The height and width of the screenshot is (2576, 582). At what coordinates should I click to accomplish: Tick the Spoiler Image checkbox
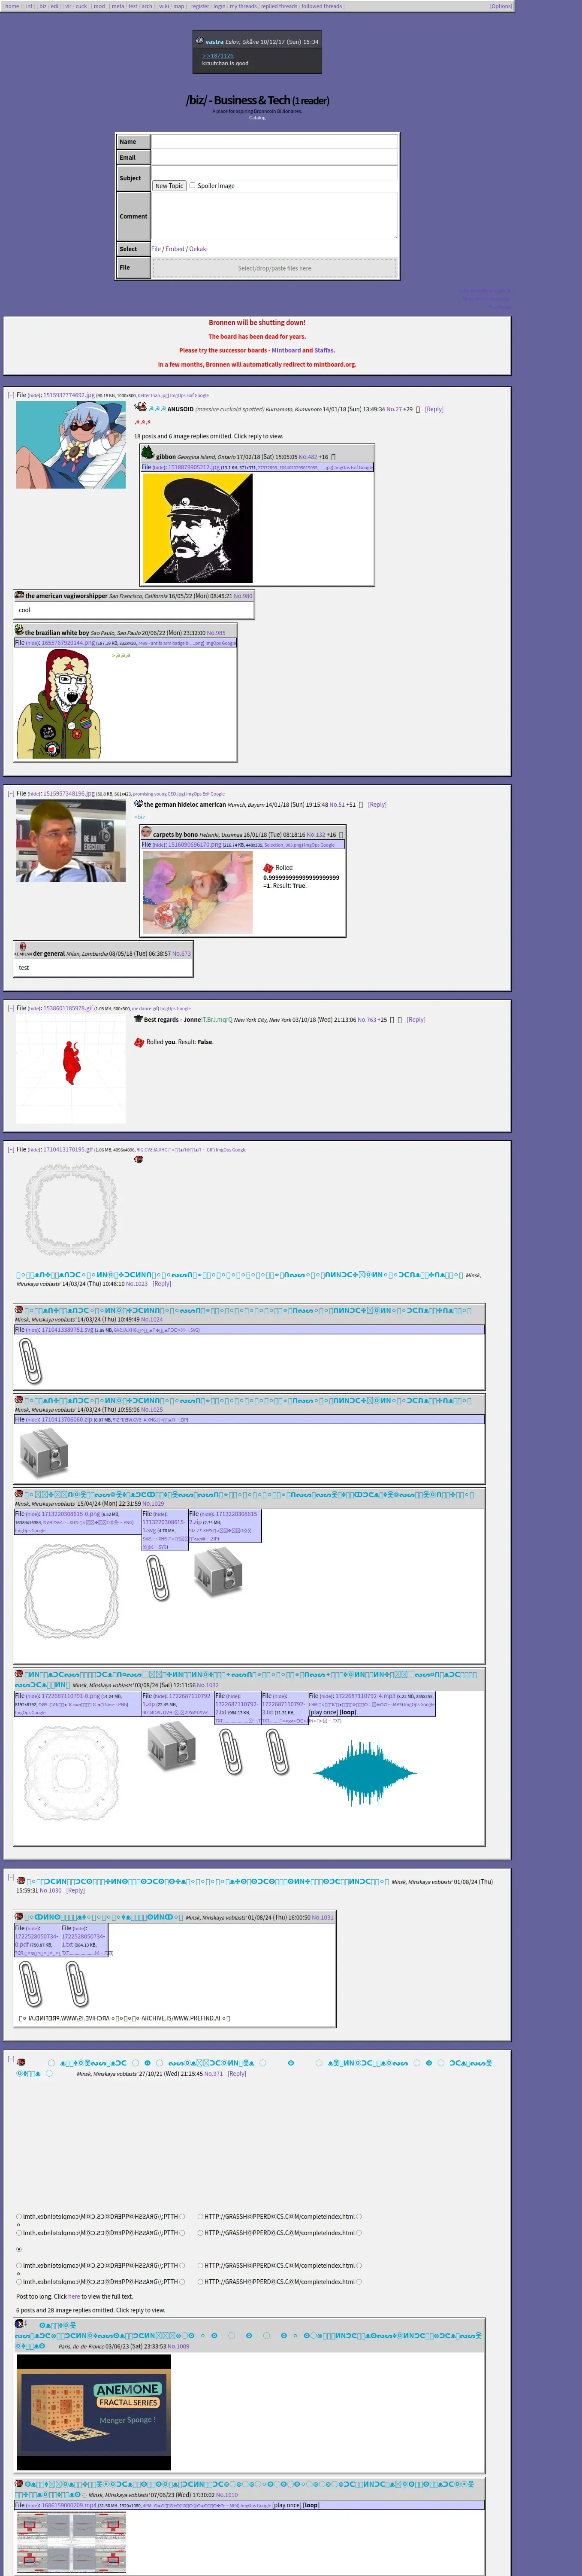193,185
